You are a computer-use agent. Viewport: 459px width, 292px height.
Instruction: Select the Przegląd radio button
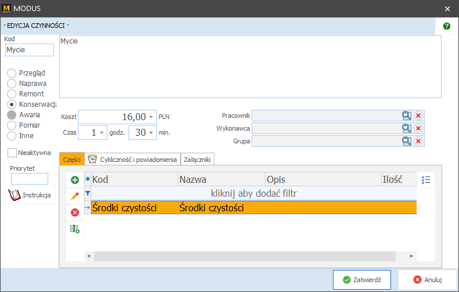[x=12, y=73]
